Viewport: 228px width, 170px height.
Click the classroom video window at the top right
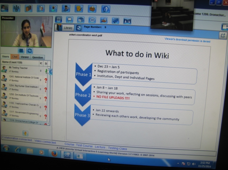click(x=172, y=15)
